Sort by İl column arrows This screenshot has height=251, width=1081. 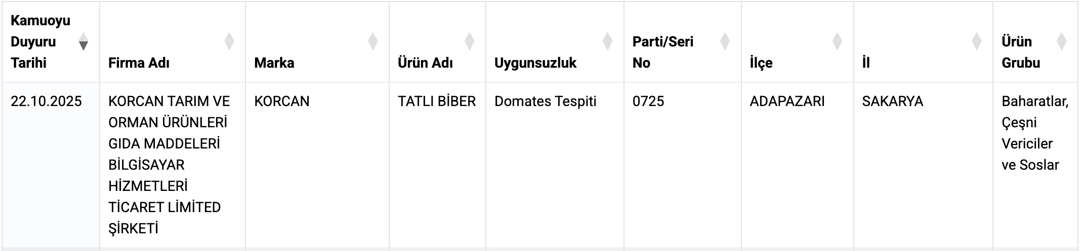977,41
